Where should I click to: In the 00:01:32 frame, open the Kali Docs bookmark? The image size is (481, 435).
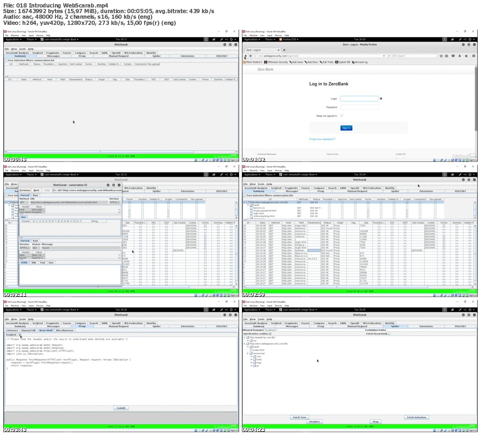tap(311, 62)
